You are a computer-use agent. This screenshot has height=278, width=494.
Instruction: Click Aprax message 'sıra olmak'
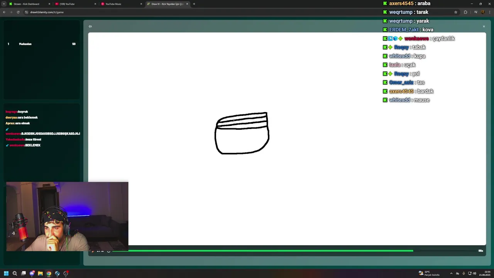coord(22,123)
